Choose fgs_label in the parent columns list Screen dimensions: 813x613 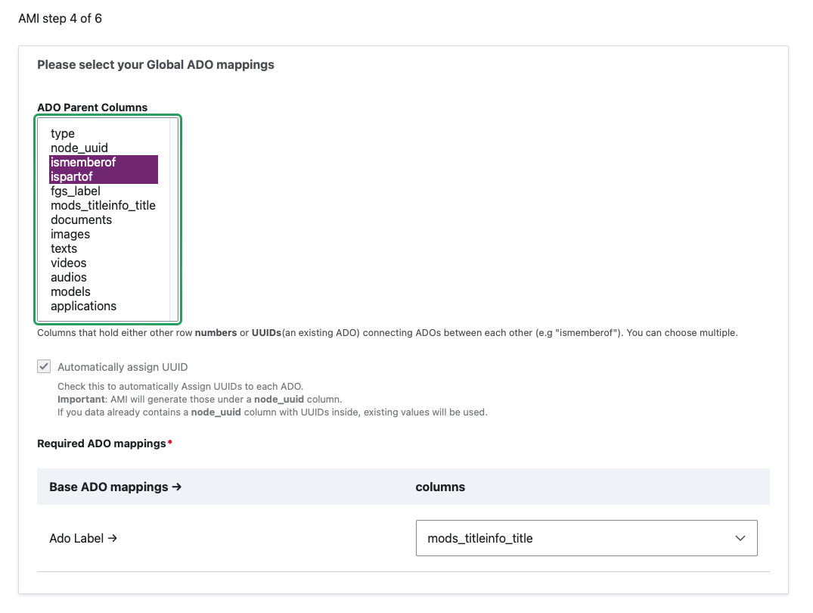(x=76, y=191)
